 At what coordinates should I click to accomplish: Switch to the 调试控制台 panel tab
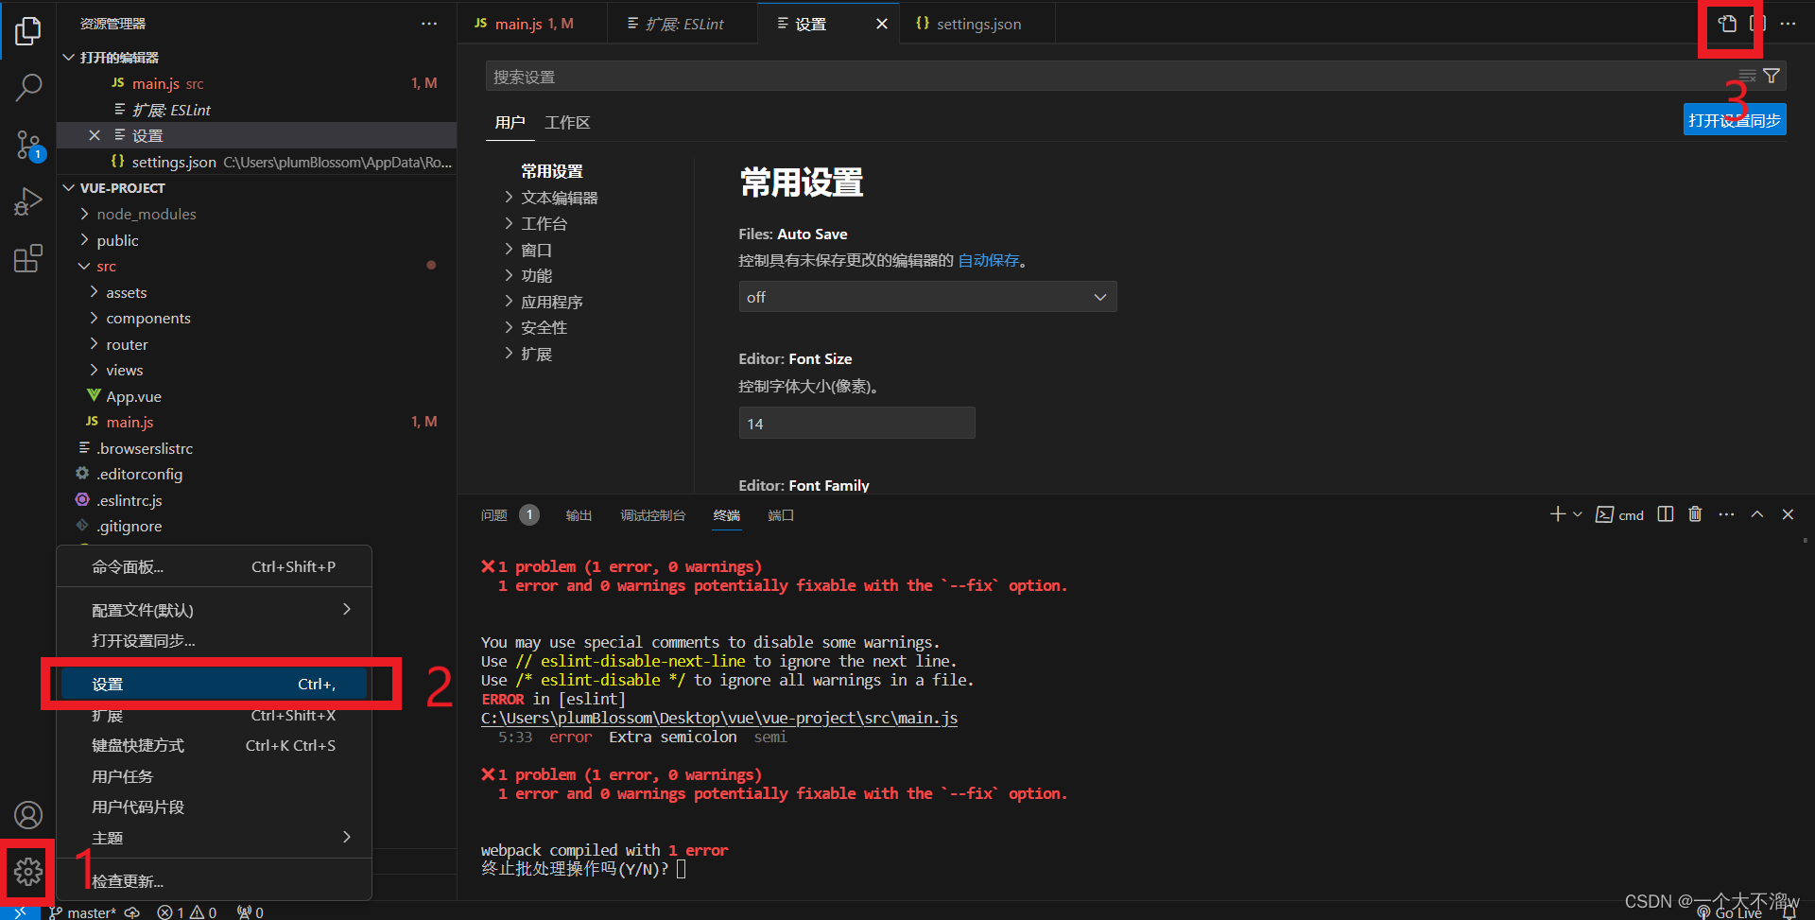(652, 515)
